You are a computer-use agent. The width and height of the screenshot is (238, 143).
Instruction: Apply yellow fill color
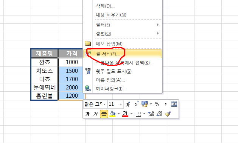[x=113, y=114]
